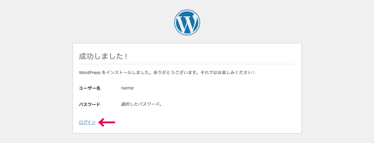Viewport: 374px width, 143px height.
Task: Click the パスワード label
Action: [89, 104]
